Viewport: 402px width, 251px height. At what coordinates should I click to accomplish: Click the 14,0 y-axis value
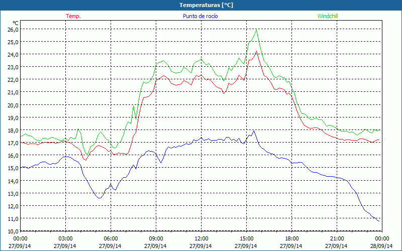tap(14, 181)
